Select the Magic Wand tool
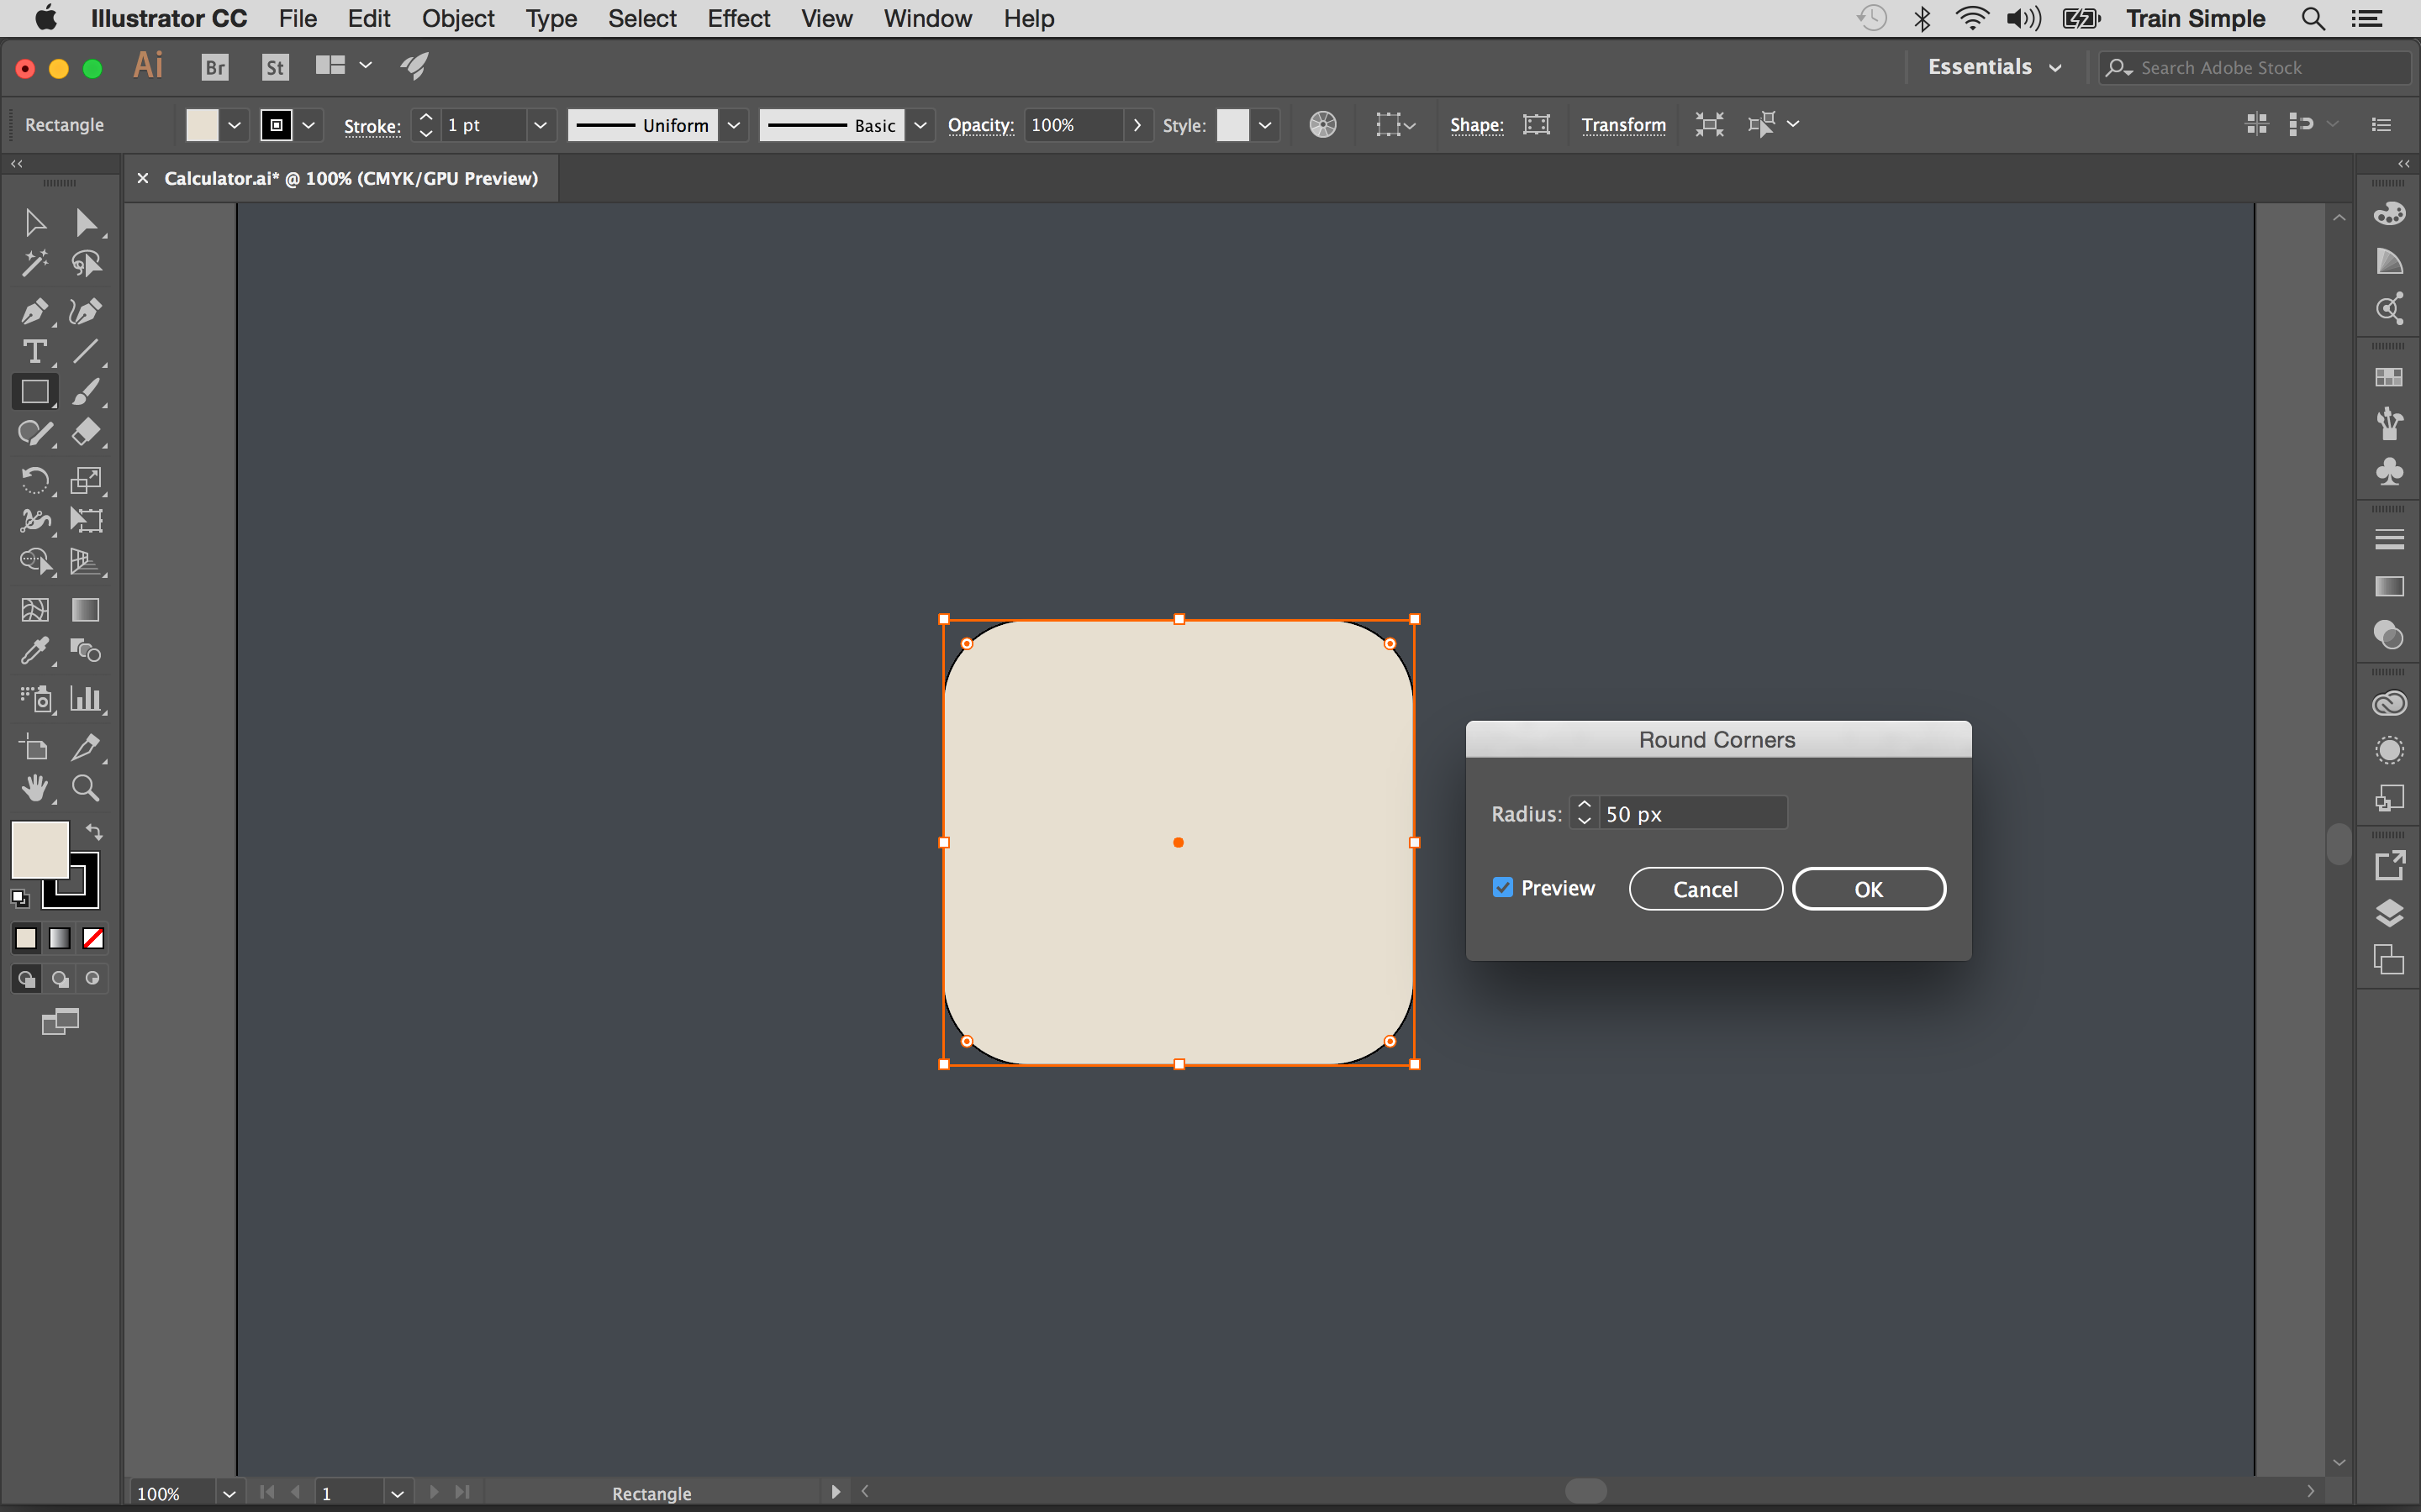This screenshot has height=1512, width=2421. [x=36, y=263]
